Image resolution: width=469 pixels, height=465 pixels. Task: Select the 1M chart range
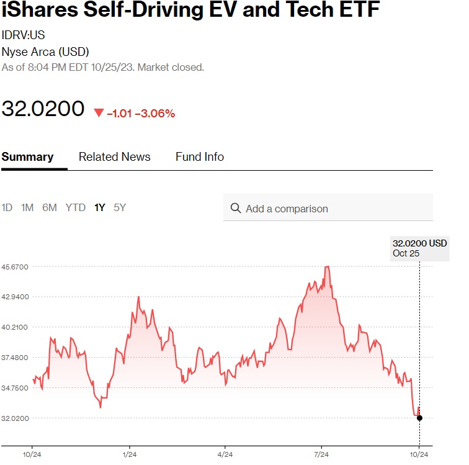(27, 208)
